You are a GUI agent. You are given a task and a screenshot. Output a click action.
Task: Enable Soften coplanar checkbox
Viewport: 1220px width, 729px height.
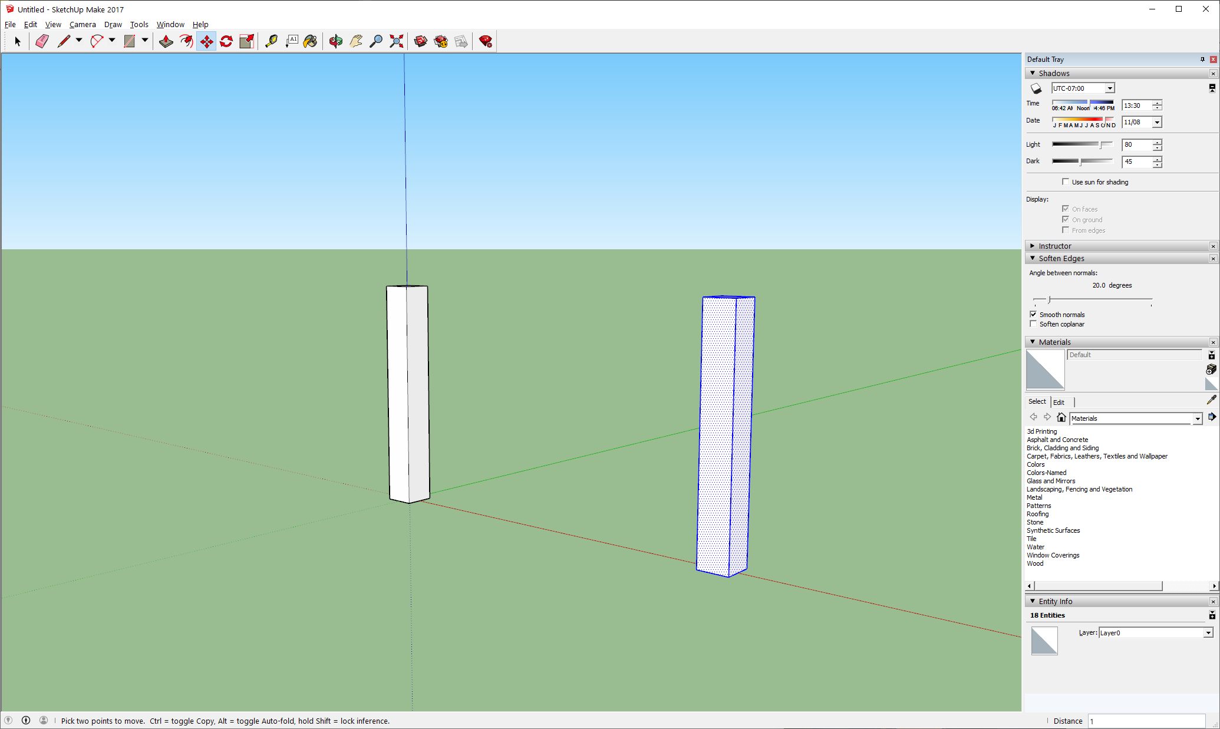1033,324
